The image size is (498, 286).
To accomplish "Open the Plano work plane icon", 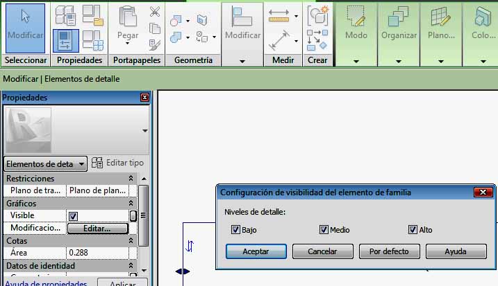I will [x=440, y=17].
